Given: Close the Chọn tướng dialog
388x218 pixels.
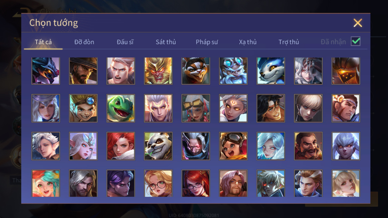Looking at the screenshot, I should point(358,23).
